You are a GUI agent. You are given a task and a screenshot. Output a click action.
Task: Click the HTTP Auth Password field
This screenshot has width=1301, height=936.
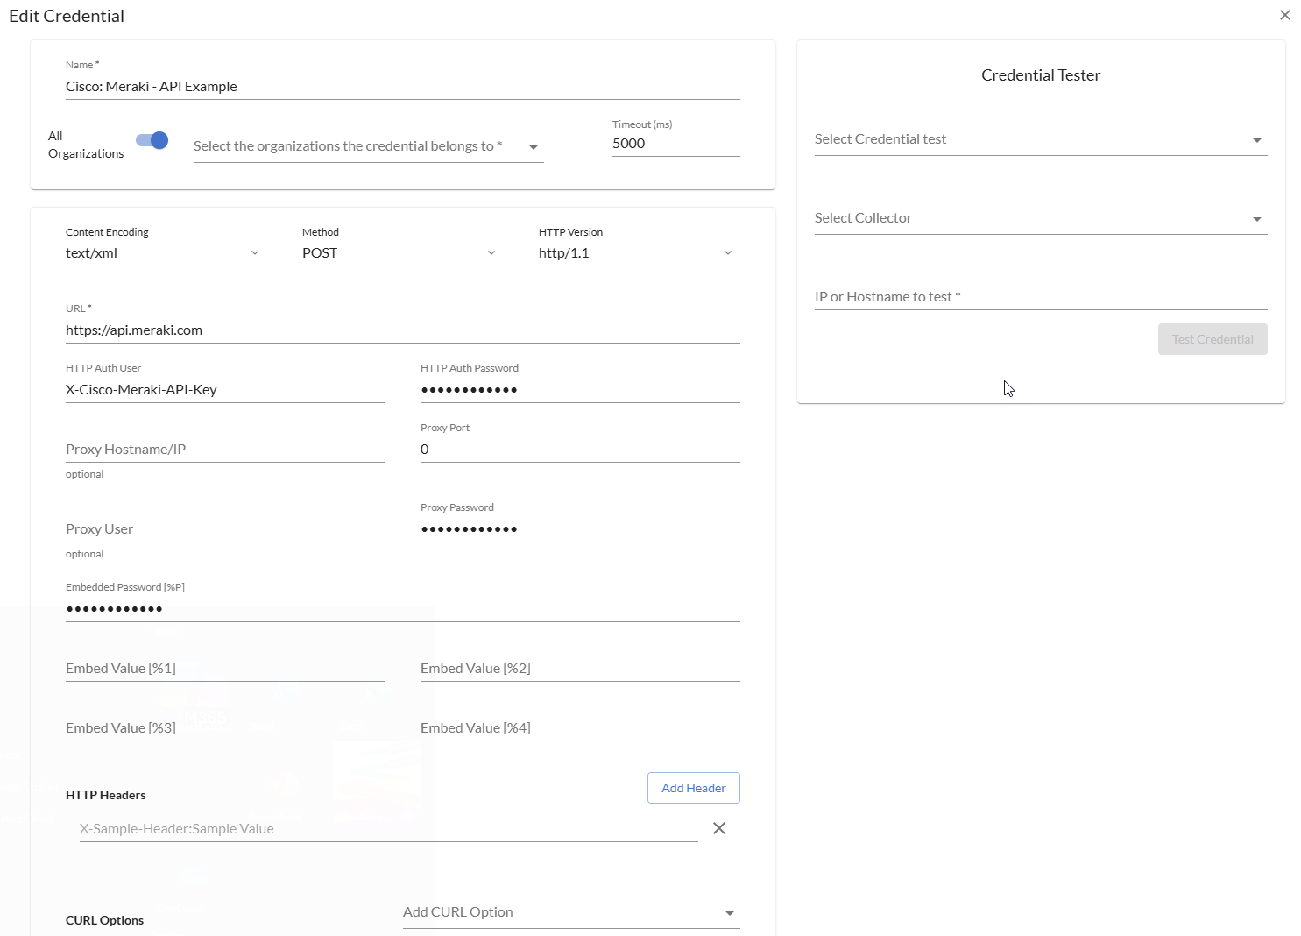(579, 390)
